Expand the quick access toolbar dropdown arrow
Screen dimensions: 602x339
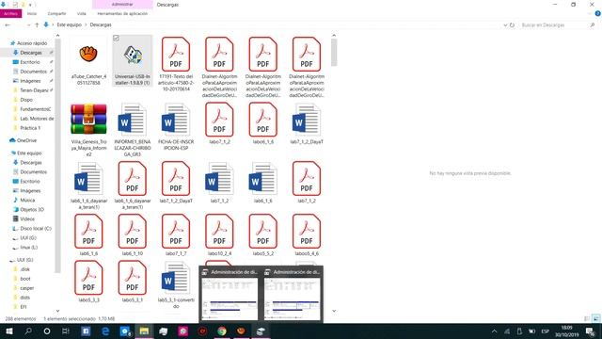coord(31,5)
